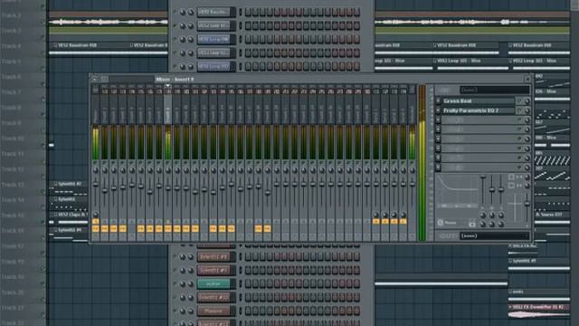Click the pan knob of the VES2 Bassdrum channel
The image size is (579, 326).
coord(183,12)
